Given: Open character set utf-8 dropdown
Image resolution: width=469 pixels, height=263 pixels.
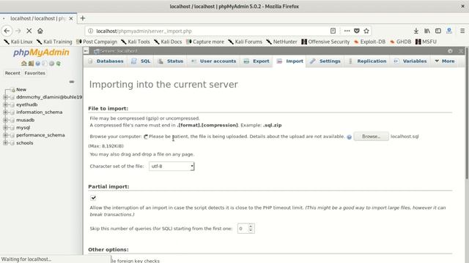Looking at the screenshot, I should [171, 166].
